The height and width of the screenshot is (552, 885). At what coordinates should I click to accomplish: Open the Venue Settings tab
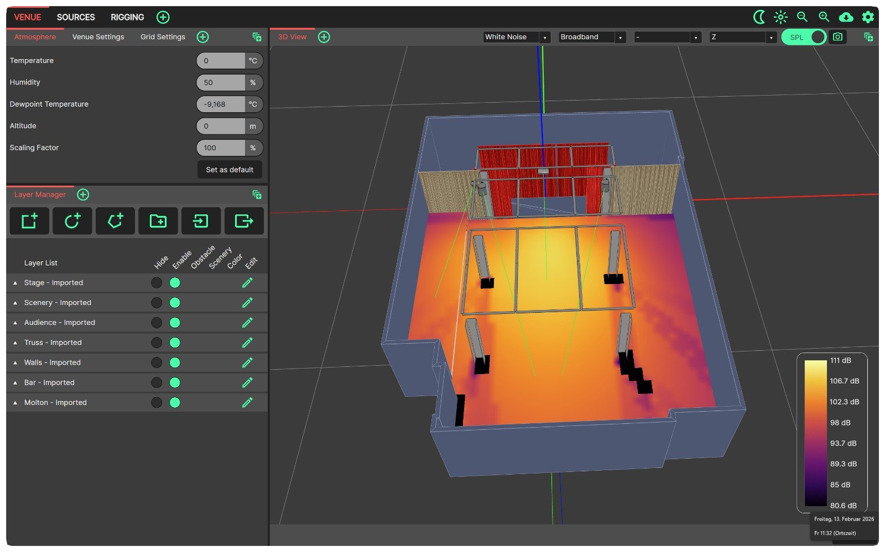98,37
